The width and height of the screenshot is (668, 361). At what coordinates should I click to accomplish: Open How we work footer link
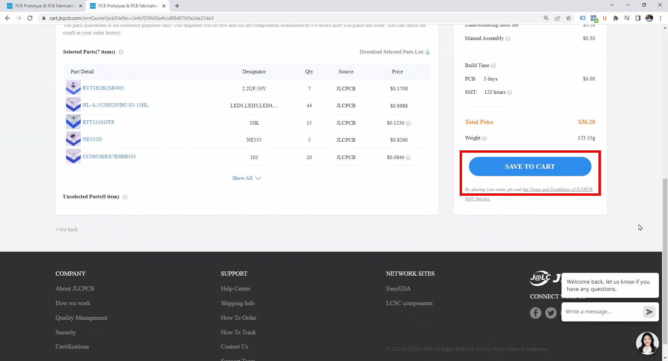pos(73,303)
